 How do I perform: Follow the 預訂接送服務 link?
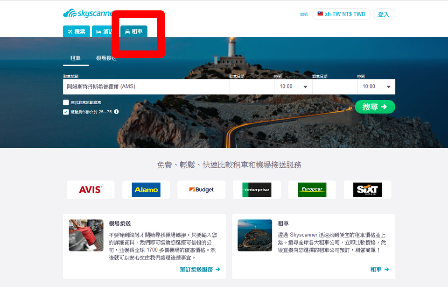tap(200, 270)
